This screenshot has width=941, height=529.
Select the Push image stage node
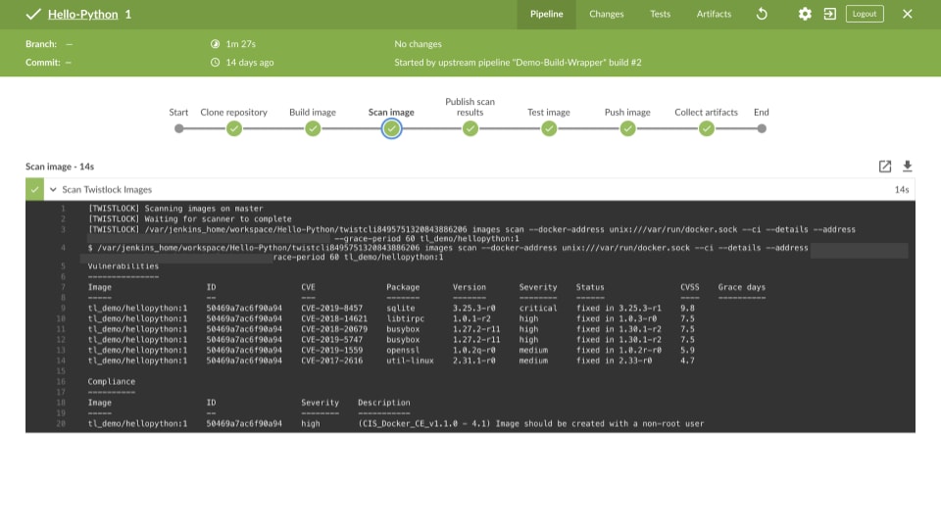pos(627,128)
